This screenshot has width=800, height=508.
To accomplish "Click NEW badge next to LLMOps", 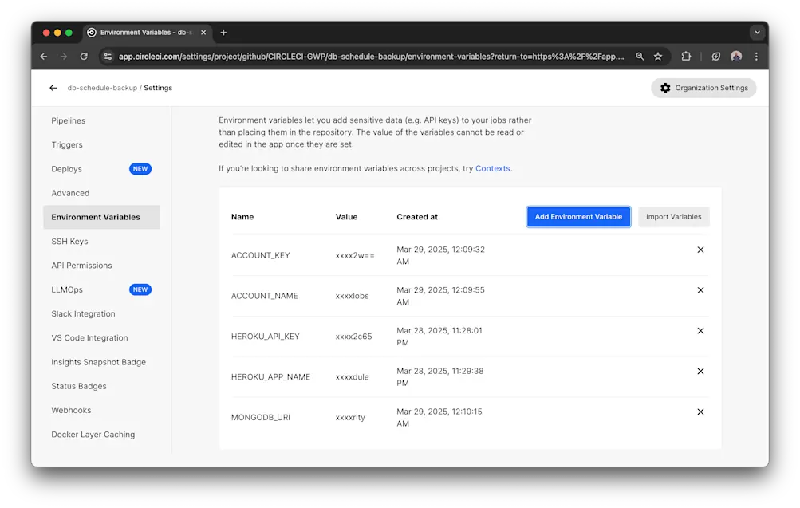I will coord(140,289).
